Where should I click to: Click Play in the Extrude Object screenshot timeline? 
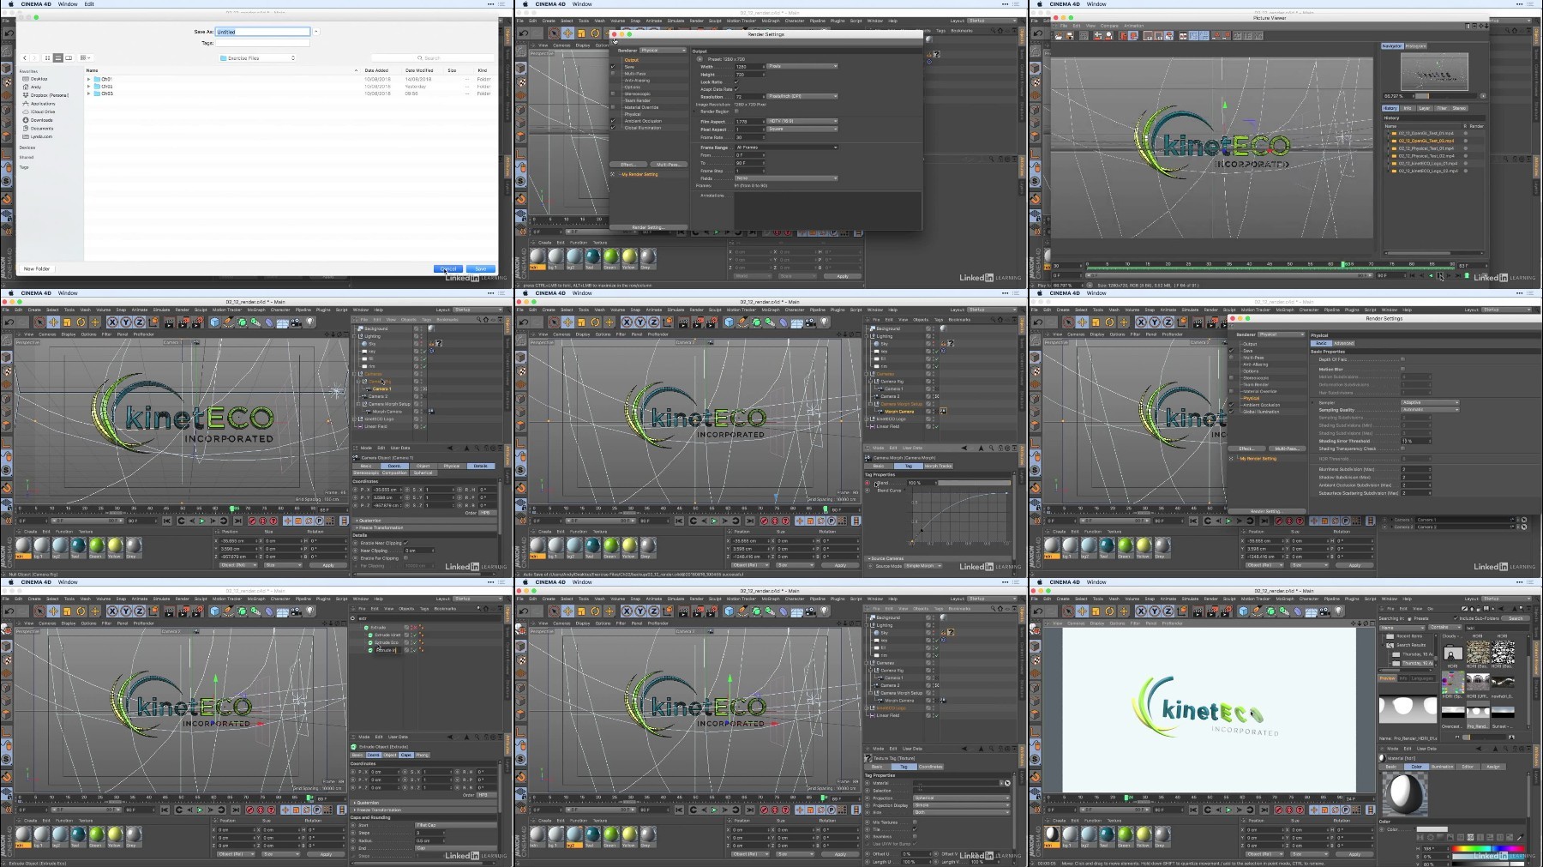201,810
